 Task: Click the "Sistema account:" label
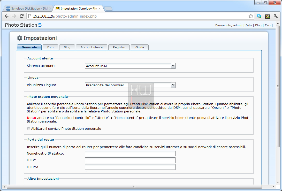tap(41, 66)
